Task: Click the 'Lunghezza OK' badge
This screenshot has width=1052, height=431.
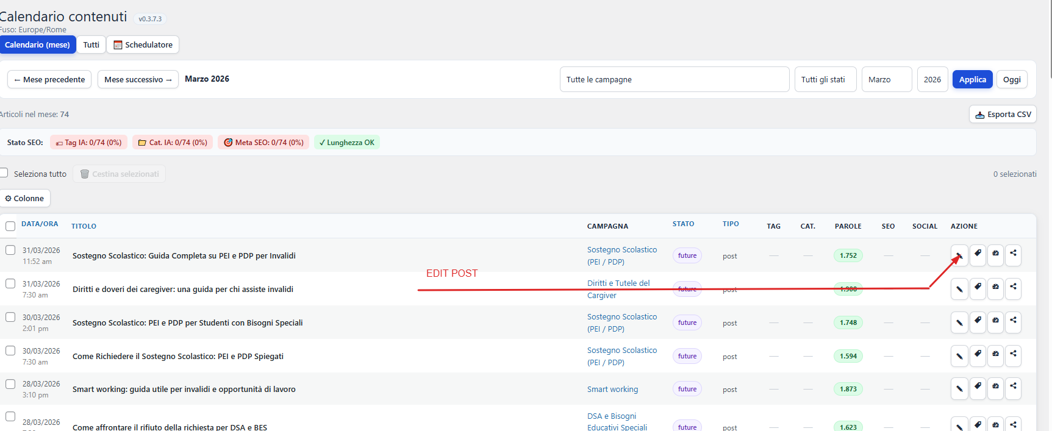Action: [347, 142]
